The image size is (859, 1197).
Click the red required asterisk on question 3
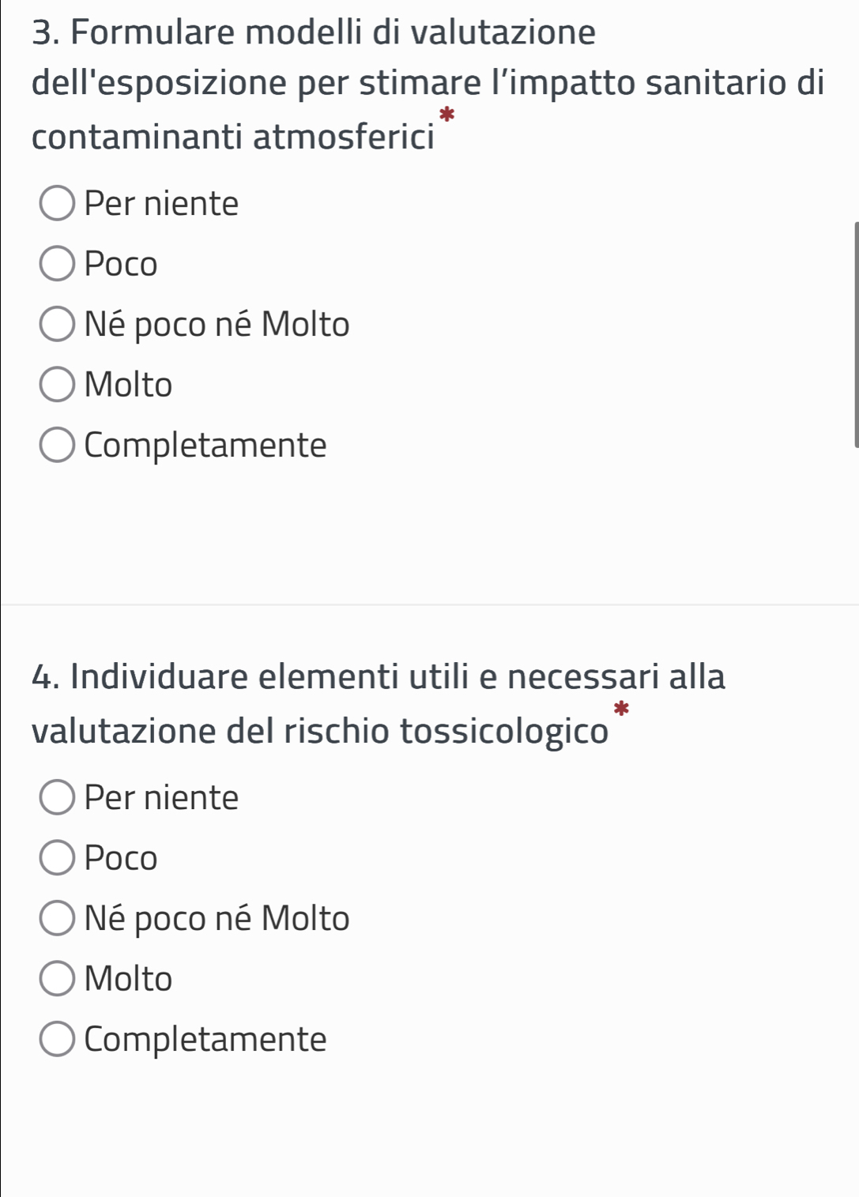[x=447, y=115]
